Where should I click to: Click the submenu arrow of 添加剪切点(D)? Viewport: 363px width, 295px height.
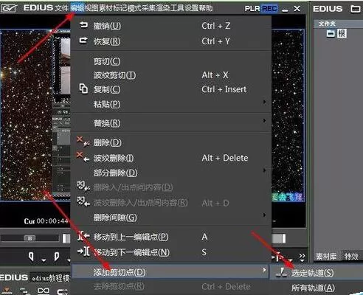[x=264, y=270]
